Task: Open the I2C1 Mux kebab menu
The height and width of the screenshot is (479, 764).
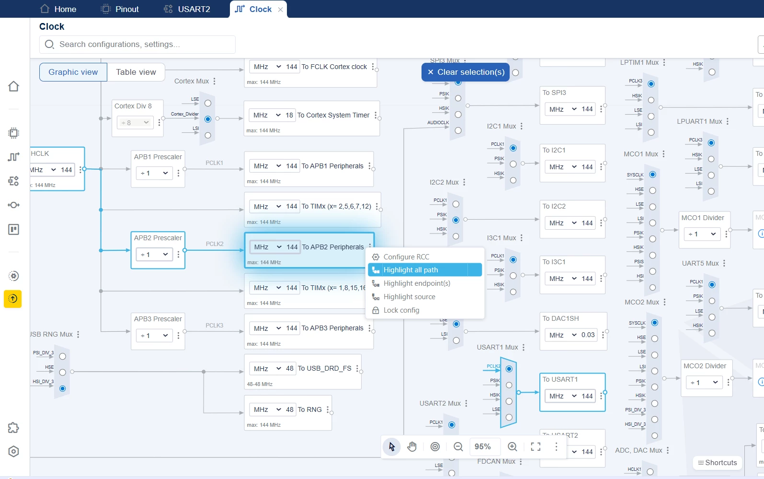Action: [x=521, y=126]
